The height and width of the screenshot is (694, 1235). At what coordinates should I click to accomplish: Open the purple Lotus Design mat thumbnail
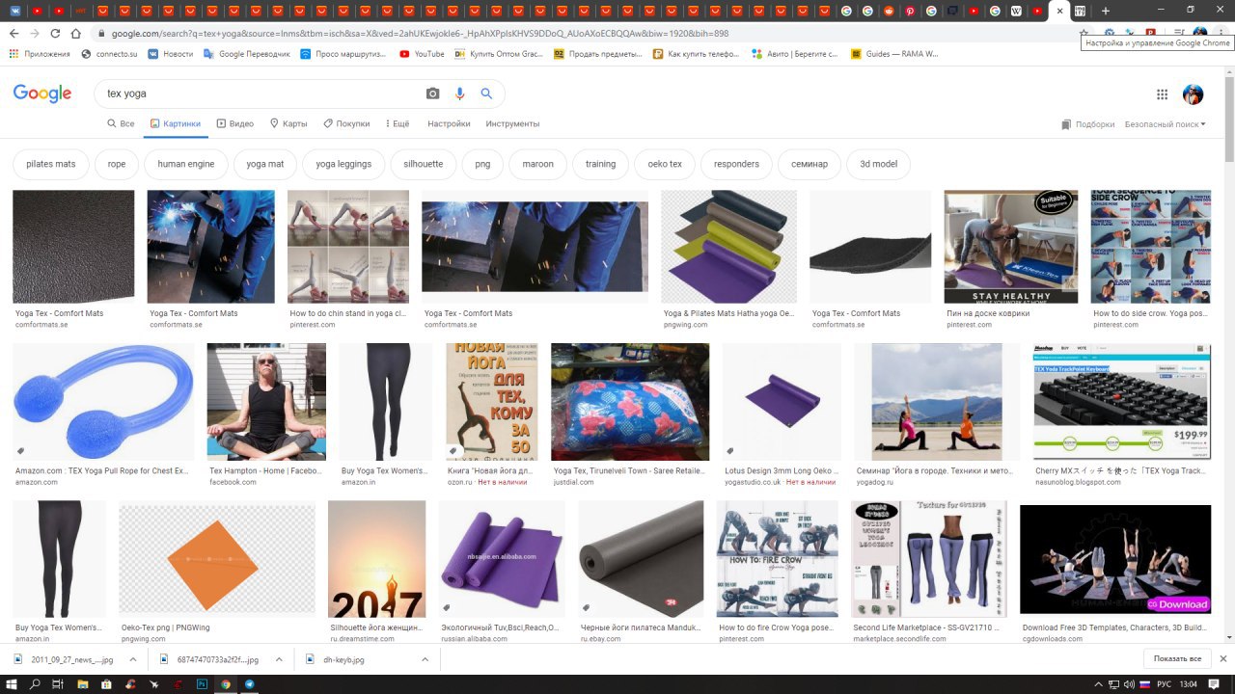tap(782, 402)
